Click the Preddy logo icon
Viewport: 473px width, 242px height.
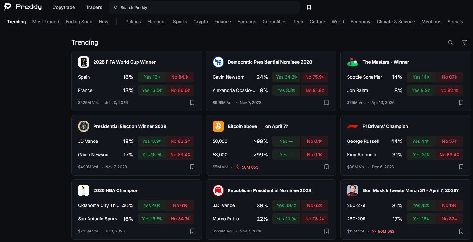(x=8, y=7)
